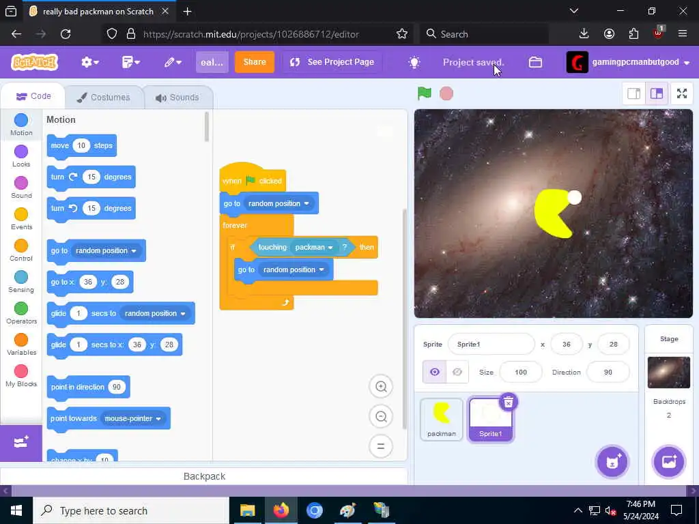
Task: Reset workspace zoom with equals button
Action: [x=381, y=446]
